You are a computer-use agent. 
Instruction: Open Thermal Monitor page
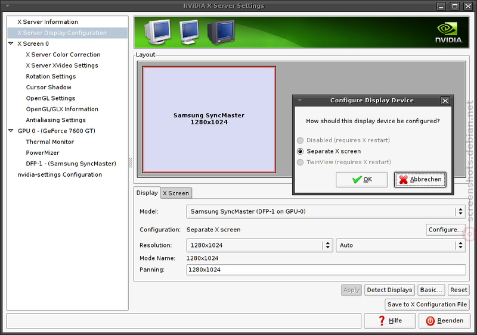pyautogui.click(x=50, y=142)
